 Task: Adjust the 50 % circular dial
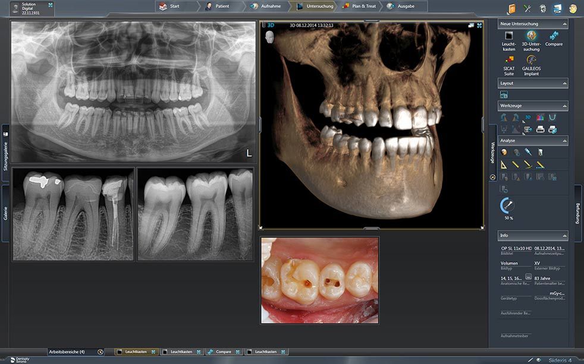coord(507,205)
